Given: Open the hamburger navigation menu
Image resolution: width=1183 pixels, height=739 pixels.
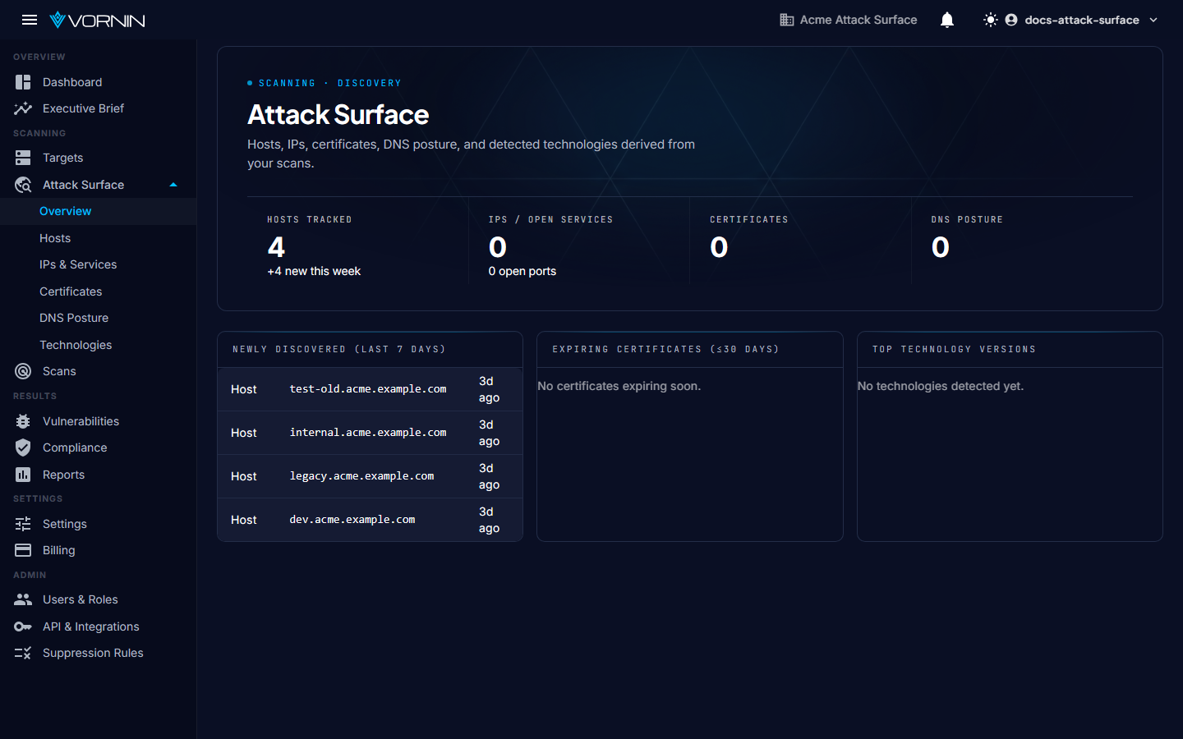Looking at the screenshot, I should (30, 20).
